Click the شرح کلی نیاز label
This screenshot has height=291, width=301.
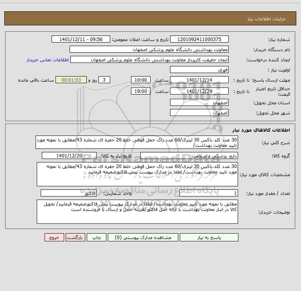[x=276, y=143]
